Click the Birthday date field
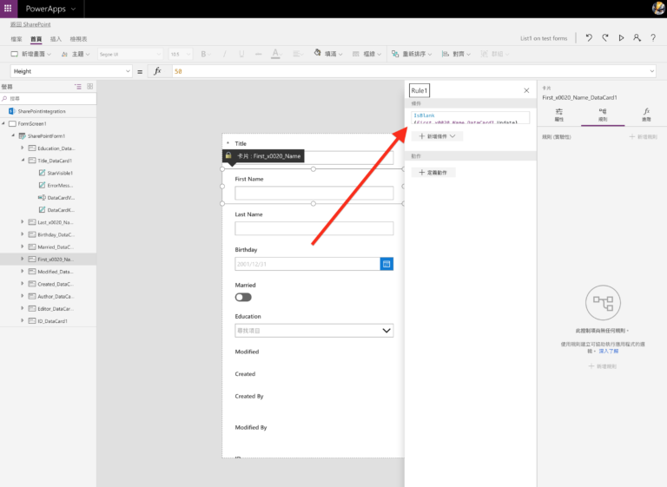667x487 pixels. (x=307, y=264)
